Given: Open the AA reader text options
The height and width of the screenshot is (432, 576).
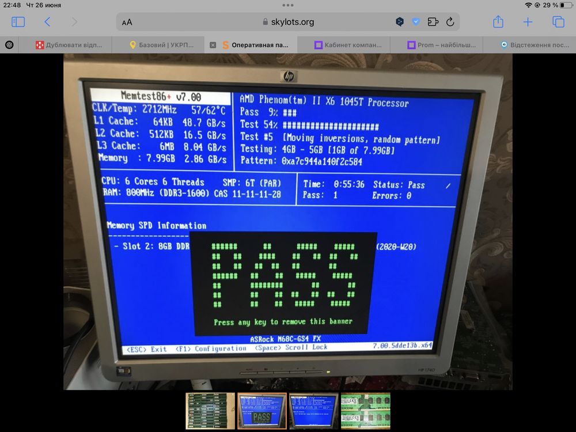Looking at the screenshot, I should click(x=127, y=22).
